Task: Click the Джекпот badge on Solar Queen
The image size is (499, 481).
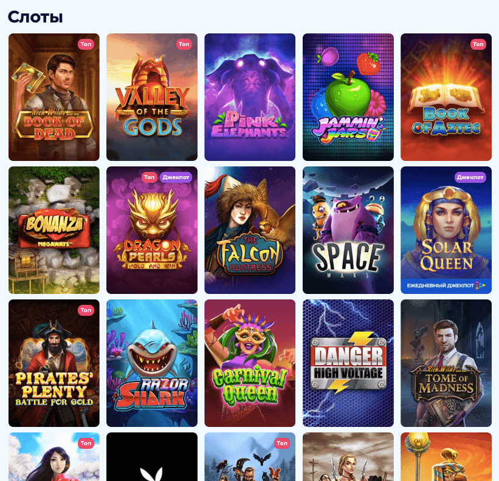Action: 470,177
